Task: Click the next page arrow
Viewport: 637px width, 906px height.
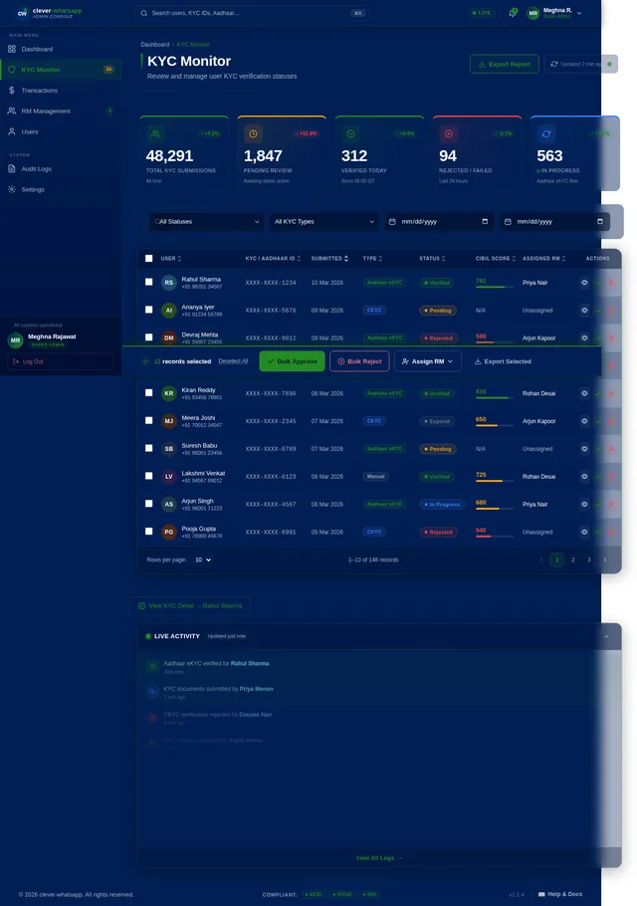Action: [605, 560]
